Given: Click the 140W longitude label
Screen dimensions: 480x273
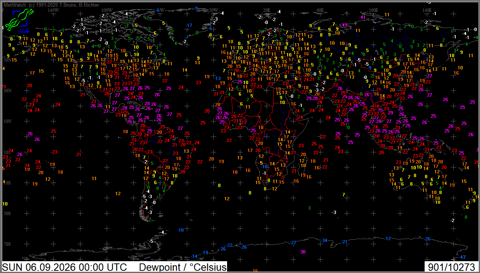Looking at the screenshot, I should coord(53,10).
